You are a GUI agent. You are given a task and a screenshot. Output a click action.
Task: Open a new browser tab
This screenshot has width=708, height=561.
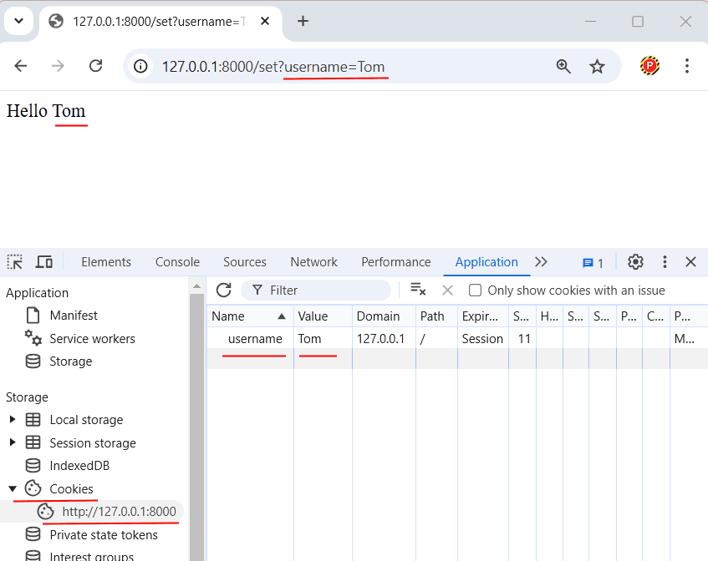(303, 21)
